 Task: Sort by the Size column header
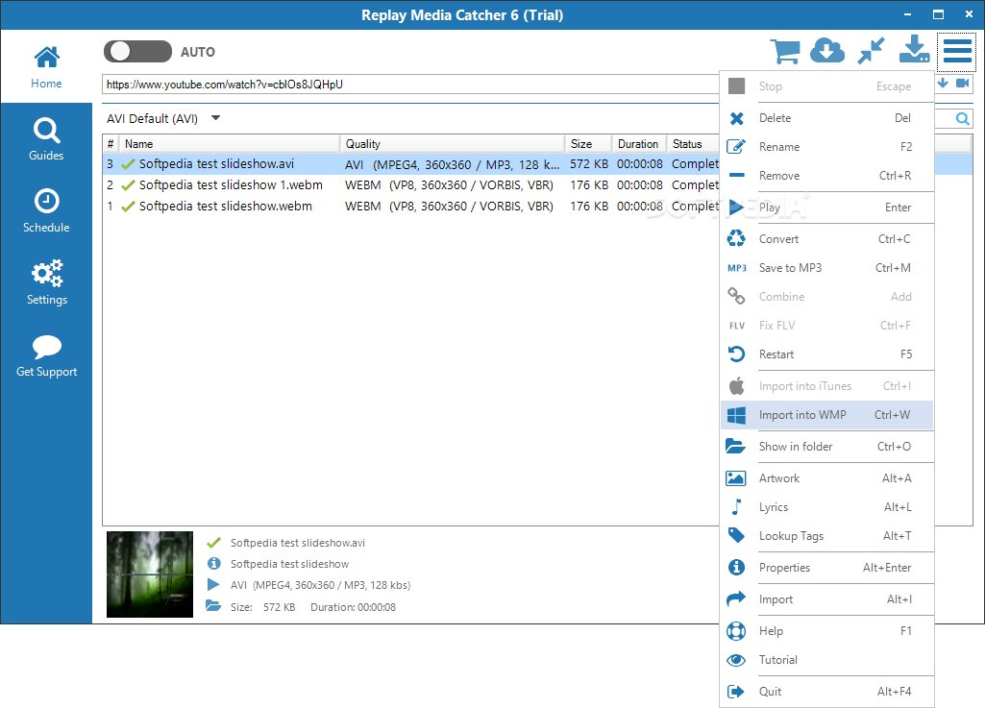tap(589, 144)
